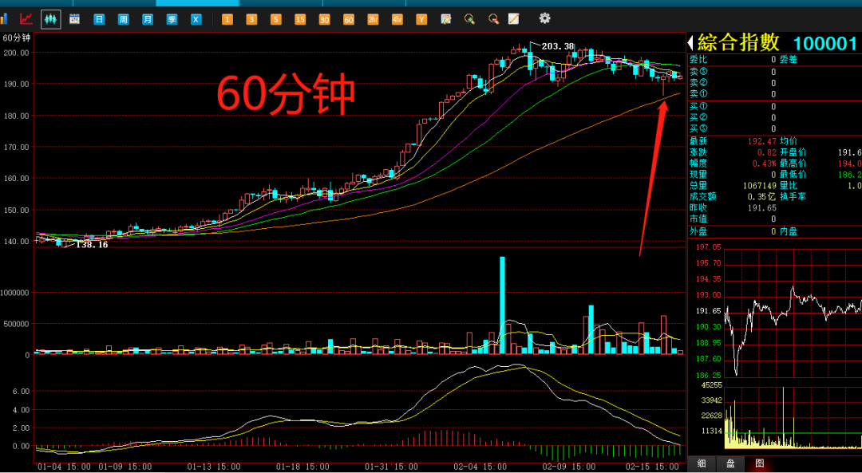The height and width of the screenshot is (473, 862).
Task: Switch to the red line chart view
Action: (26, 18)
